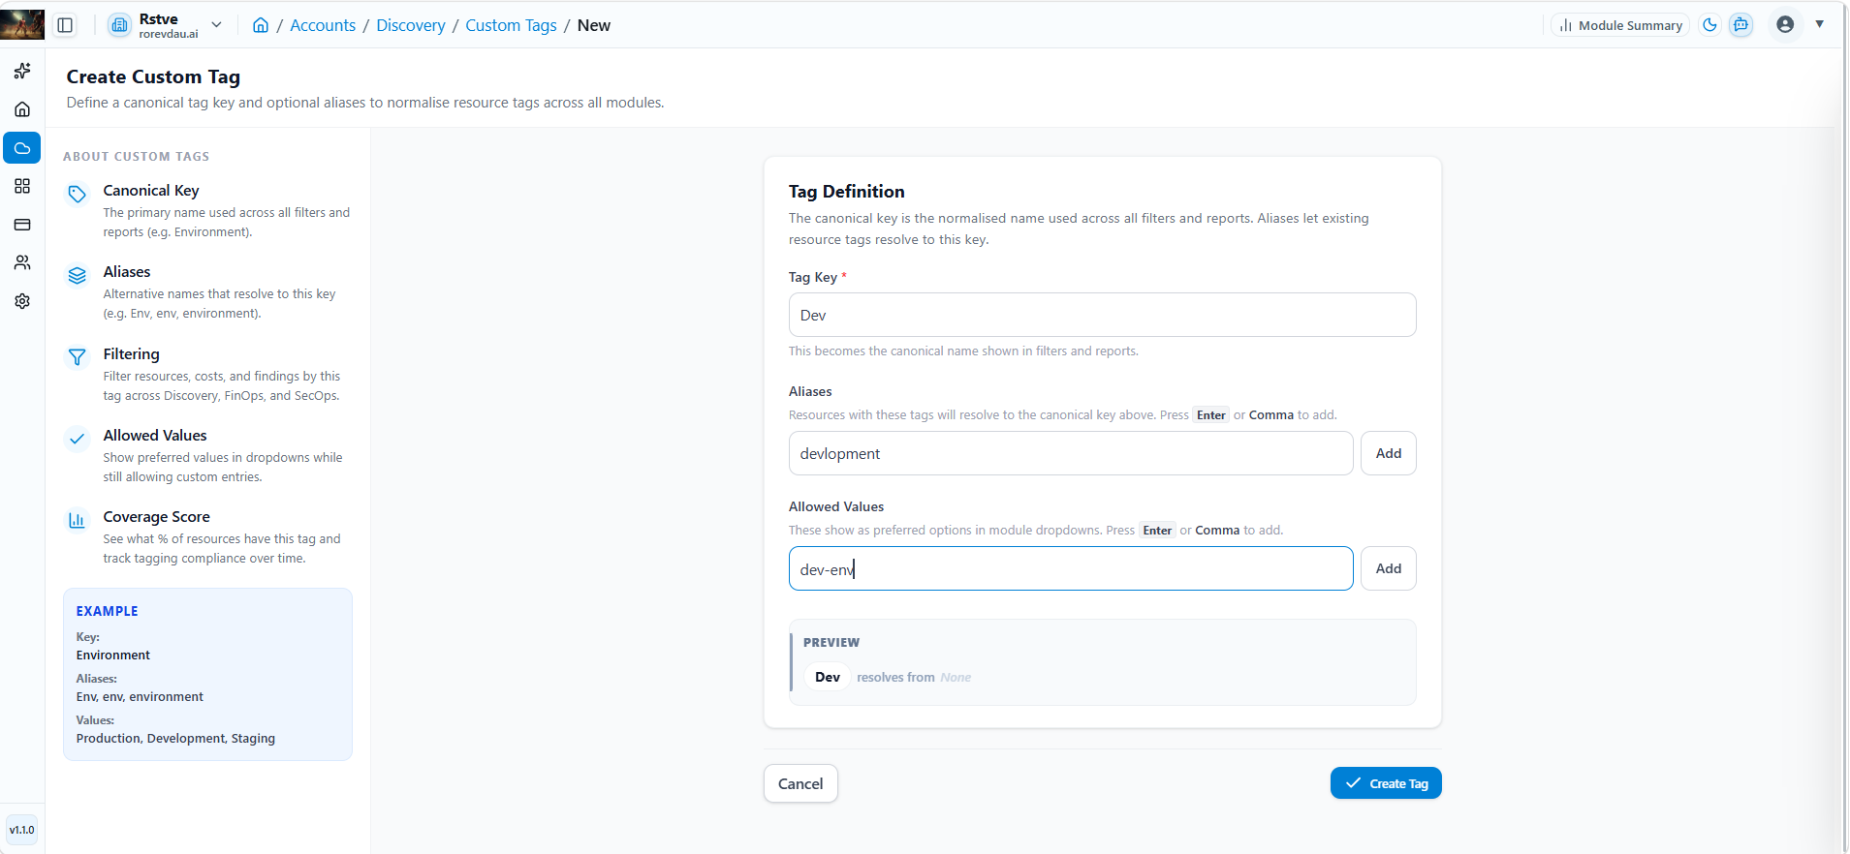Click the Create Tag button
The image size is (1850, 854).
[1386, 783]
